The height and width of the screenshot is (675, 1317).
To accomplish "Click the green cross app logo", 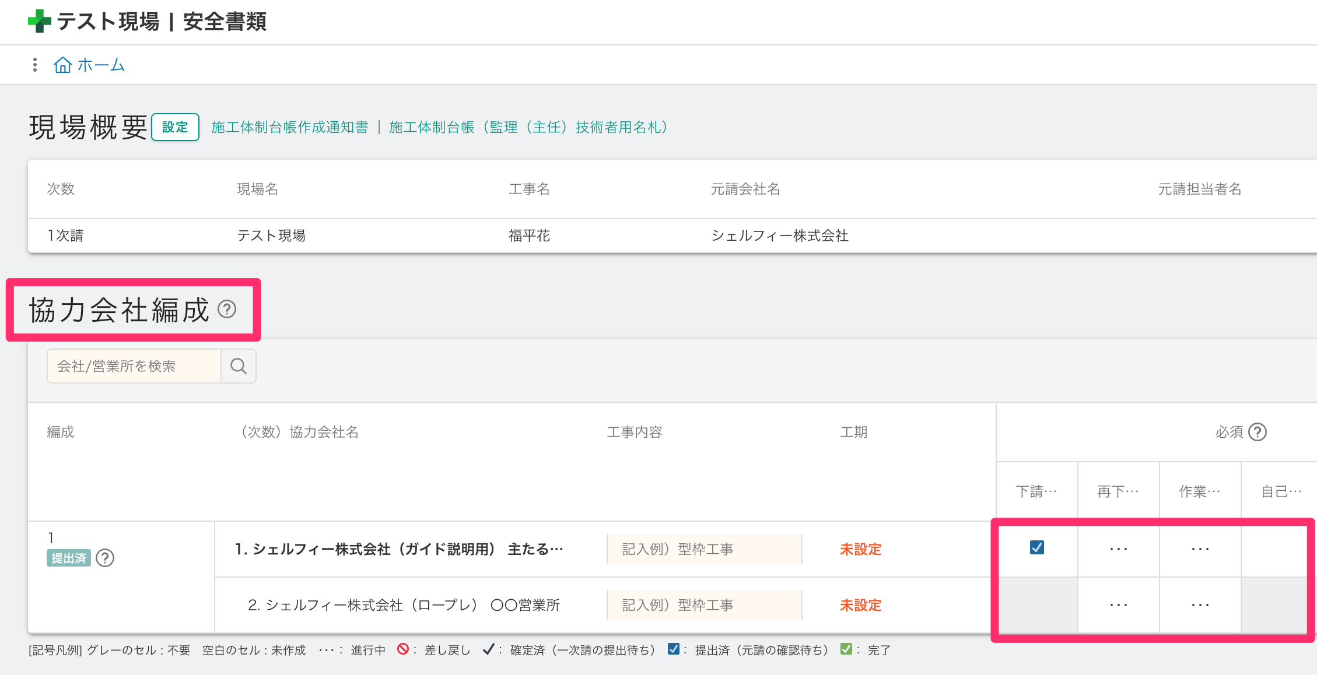I will 39,21.
